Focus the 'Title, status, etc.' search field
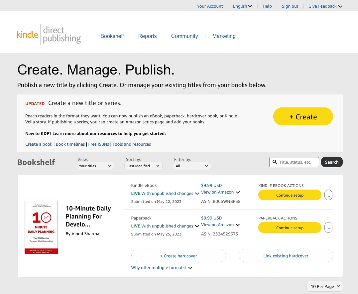This screenshot has width=358, height=294. coord(294,162)
